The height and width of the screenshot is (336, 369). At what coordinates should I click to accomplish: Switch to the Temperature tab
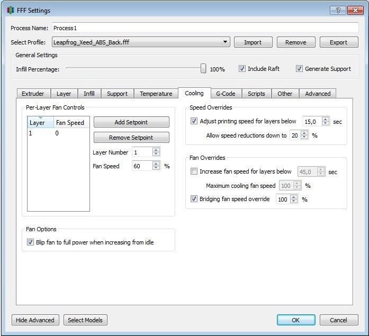pos(156,94)
